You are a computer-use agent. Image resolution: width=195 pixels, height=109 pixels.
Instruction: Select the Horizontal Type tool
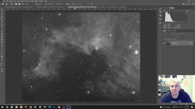pos(2,47)
